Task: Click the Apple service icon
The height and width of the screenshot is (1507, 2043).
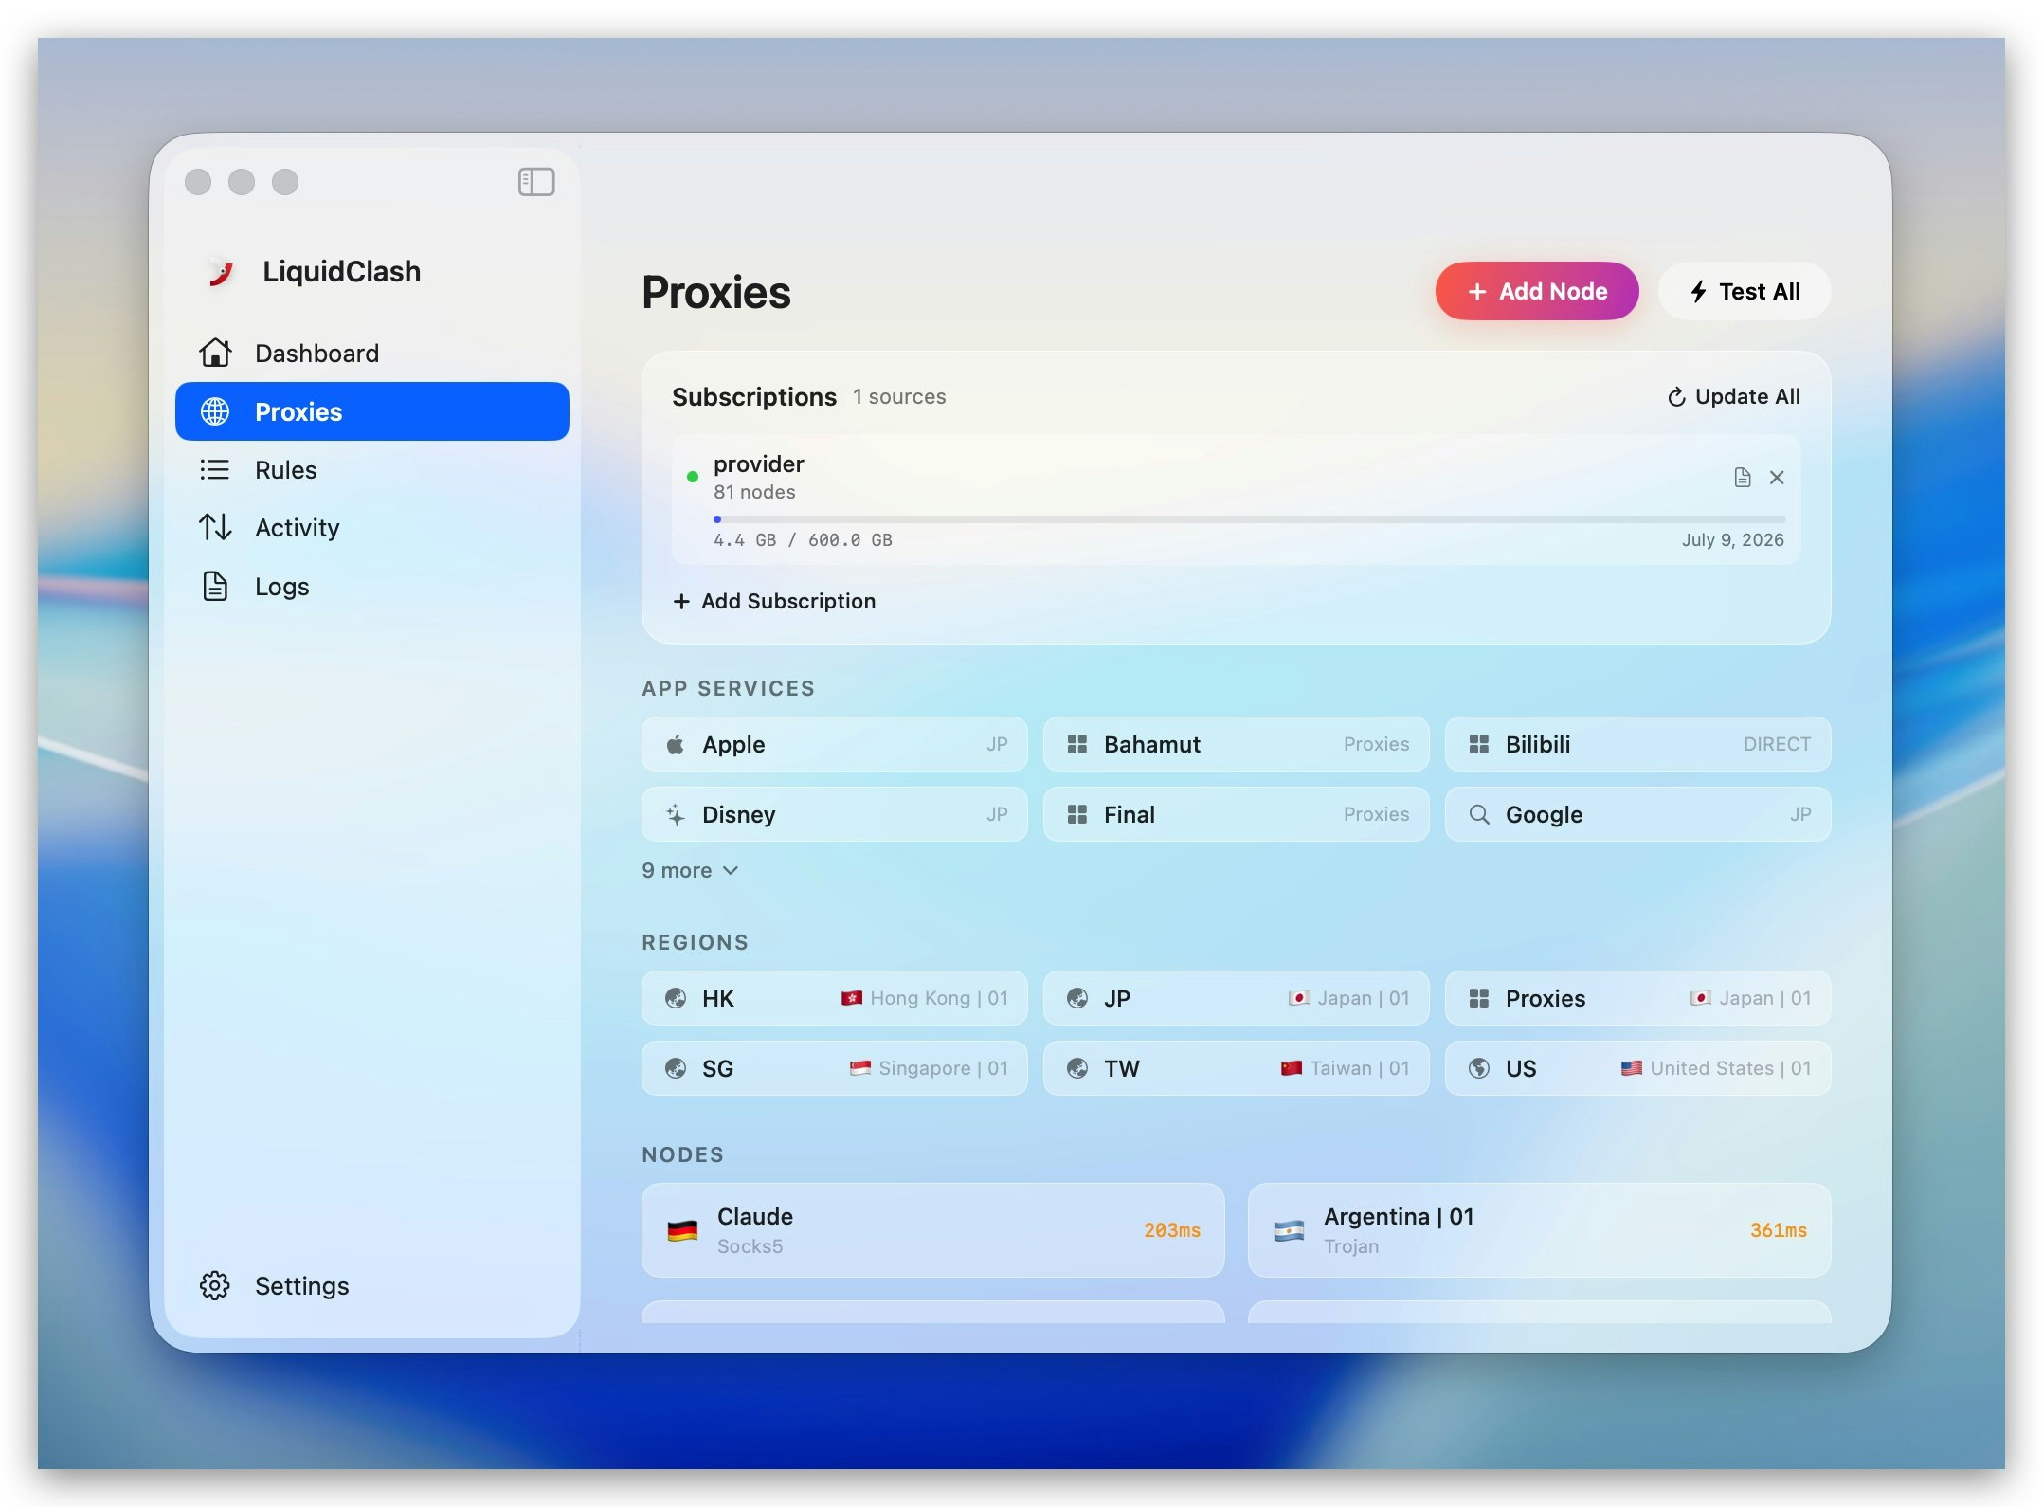Action: click(x=675, y=745)
